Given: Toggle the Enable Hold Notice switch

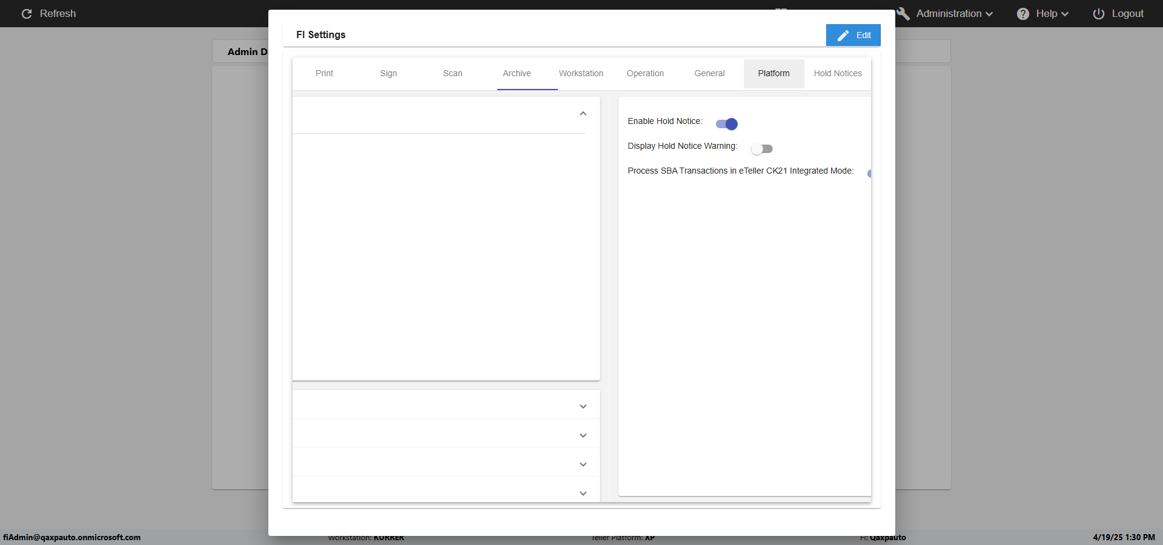Looking at the screenshot, I should pyautogui.click(x=727, y=124).
